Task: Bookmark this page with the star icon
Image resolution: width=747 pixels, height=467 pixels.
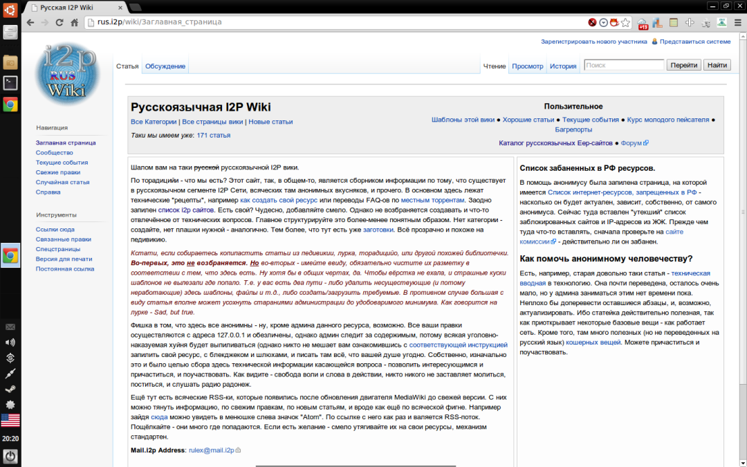Action: [x=626, y=22]
